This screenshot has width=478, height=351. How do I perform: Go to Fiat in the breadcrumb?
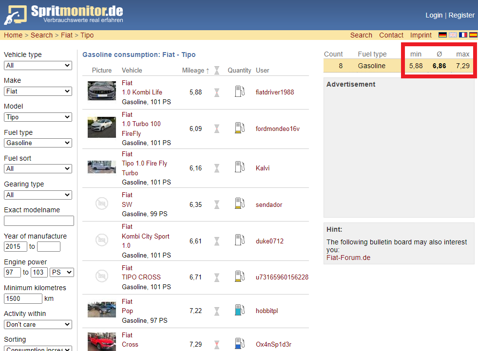[x=67, y=35]
